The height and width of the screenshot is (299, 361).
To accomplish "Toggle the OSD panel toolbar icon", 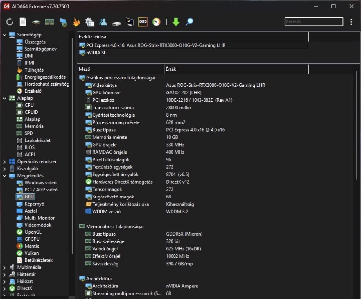I will click(x=143, y=22).
